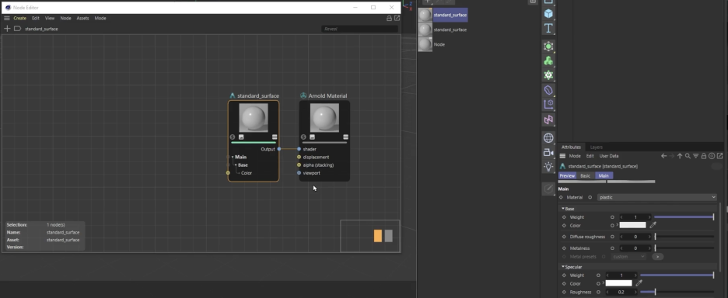Click the preview image icon on standard_surface node
Viewport: 728px width, 298px height.
[x=241, y=137]
